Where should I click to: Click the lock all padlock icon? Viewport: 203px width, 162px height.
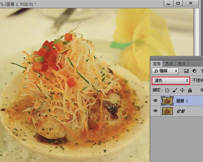190,90
